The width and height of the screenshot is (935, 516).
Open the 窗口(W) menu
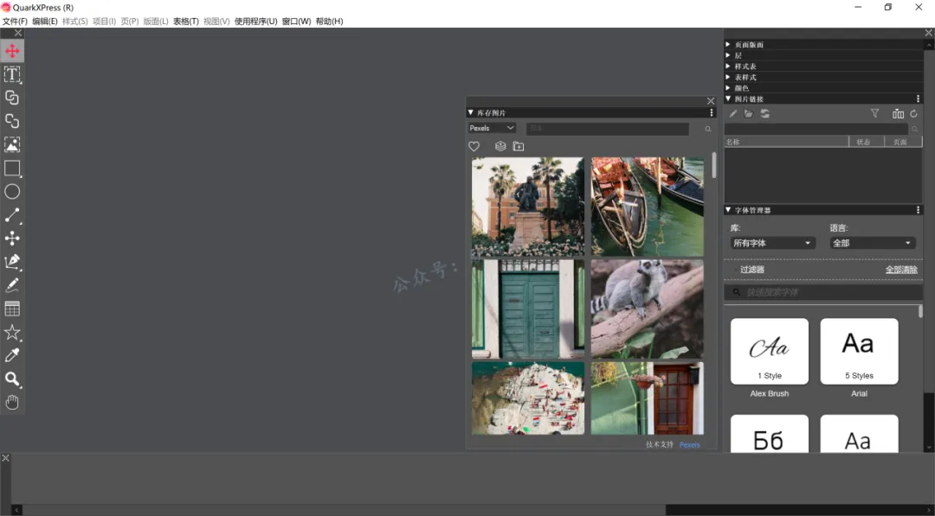pos(296,22)
